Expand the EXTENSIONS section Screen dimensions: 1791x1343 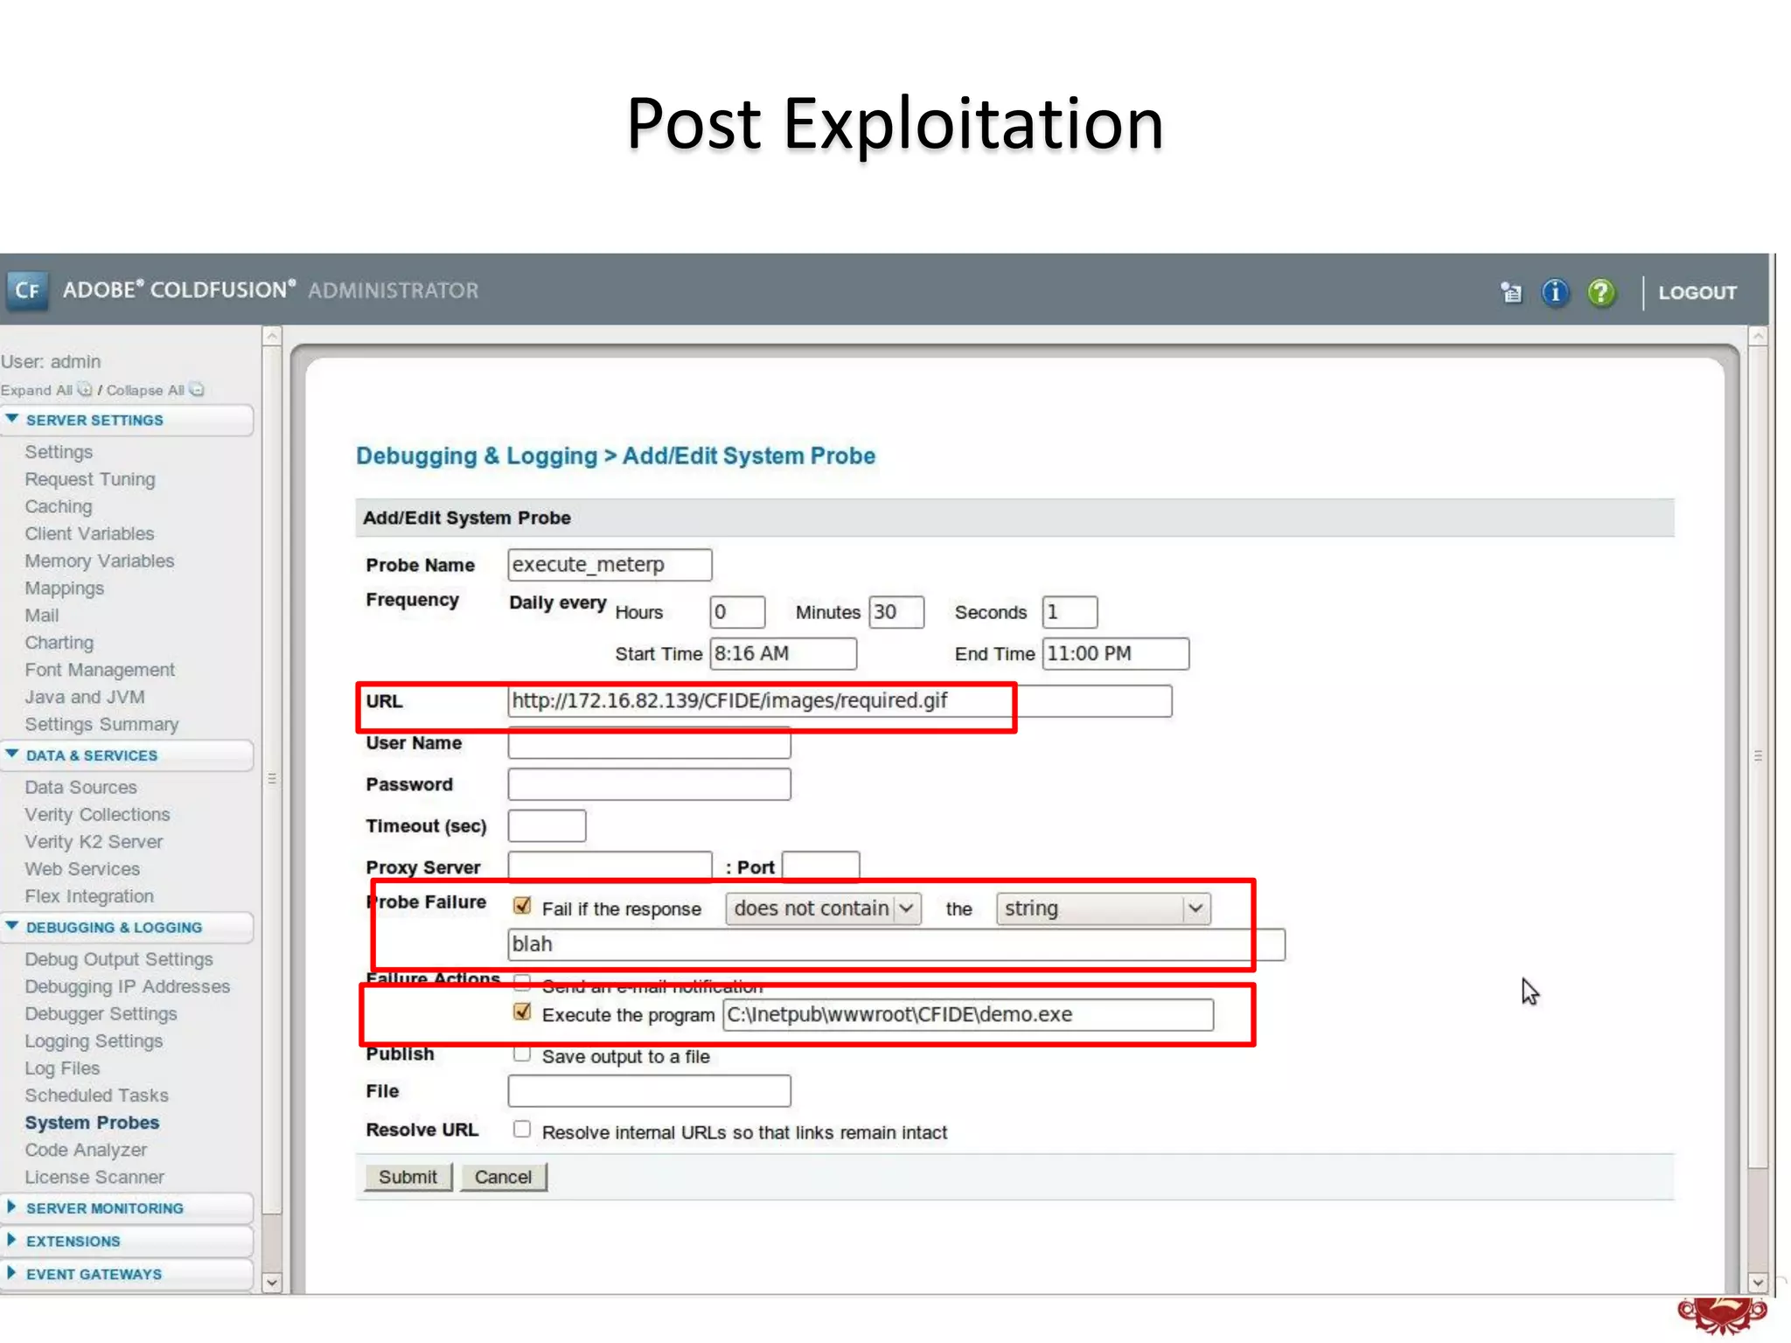pyautogui.click(x=127, y=1241)
